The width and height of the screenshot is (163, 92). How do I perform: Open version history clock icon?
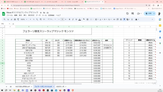pos(127,14)
